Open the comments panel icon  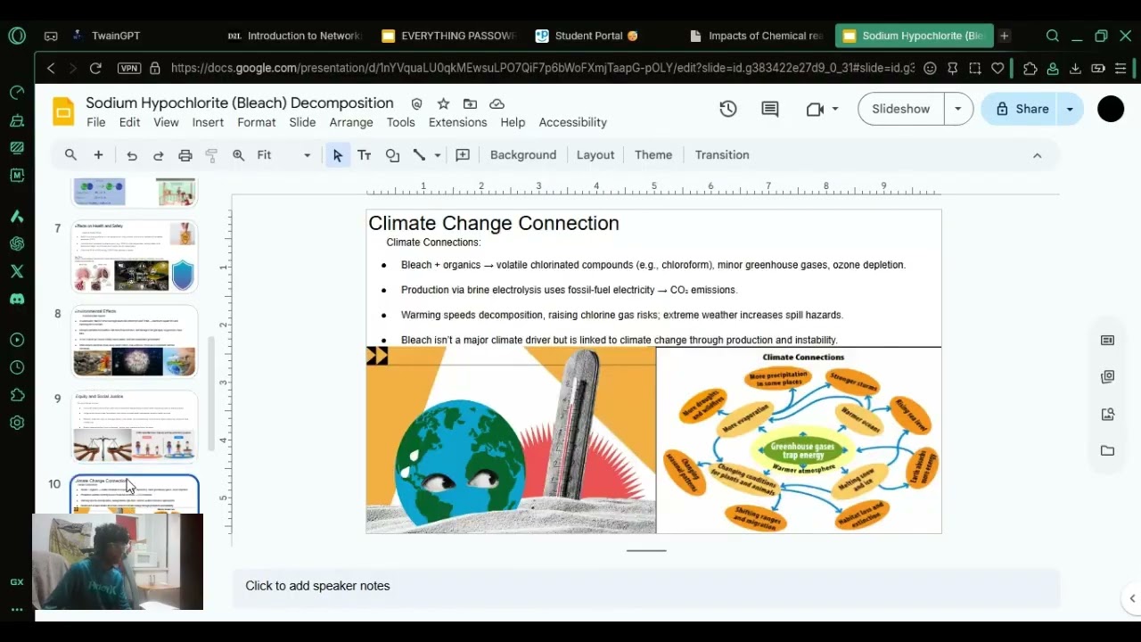pyautogui.click(x=770, y=109)
